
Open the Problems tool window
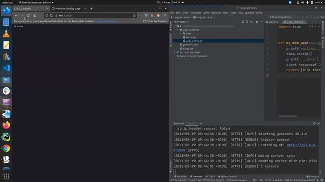click(181, 177)
